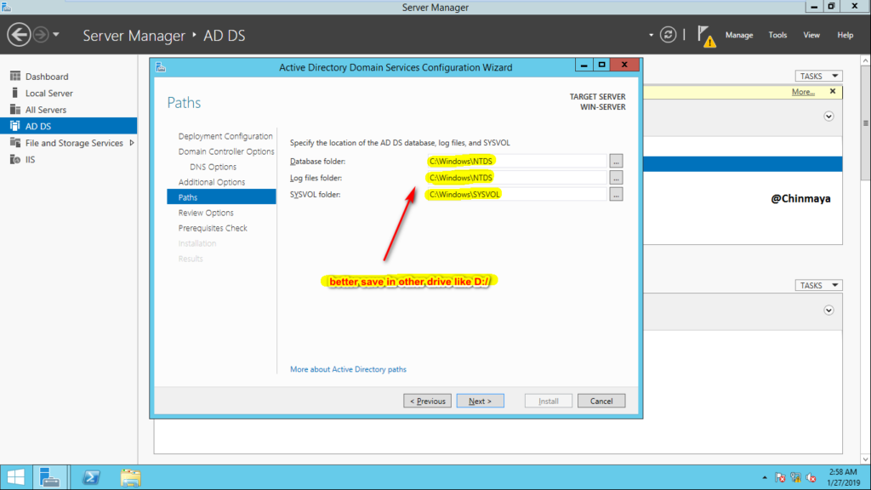Maximize the AD DS Configuration Wizard
The width and height of the screenshot is (871, 490).
click(601, 65)
